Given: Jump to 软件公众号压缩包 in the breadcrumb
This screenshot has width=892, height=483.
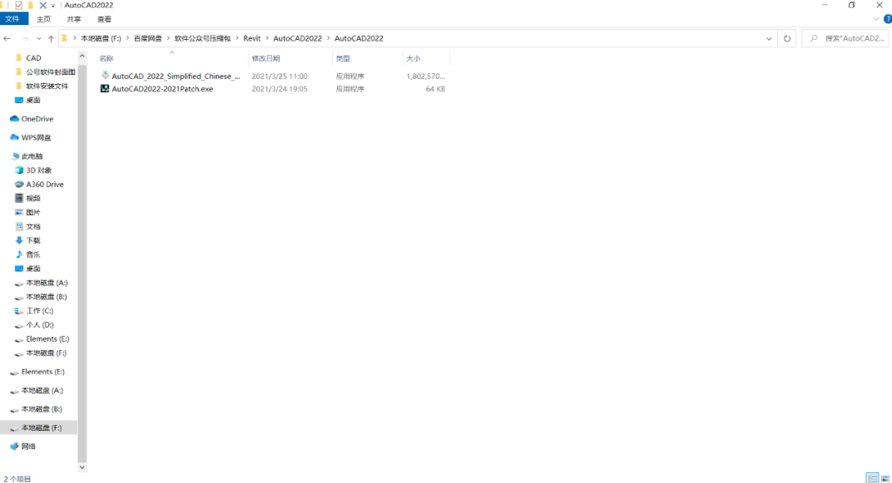Looking at the screenshot, I should pyautogui.click(x=202, y=38).
